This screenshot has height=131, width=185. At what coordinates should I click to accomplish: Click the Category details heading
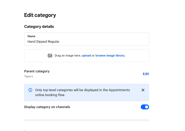[x=39, y=27]
